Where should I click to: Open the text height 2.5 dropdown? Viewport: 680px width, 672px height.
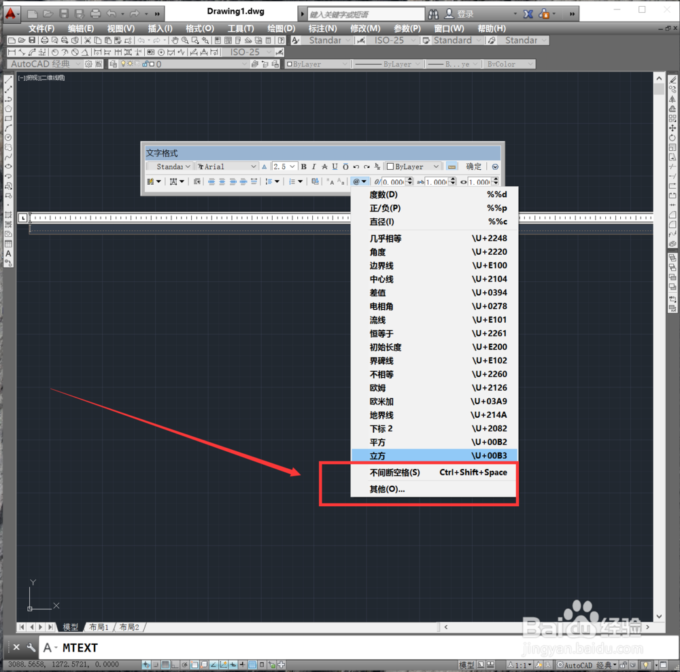[284, 166]
